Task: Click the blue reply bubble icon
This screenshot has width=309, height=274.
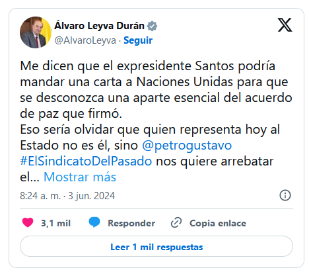Action: point(94,222)
